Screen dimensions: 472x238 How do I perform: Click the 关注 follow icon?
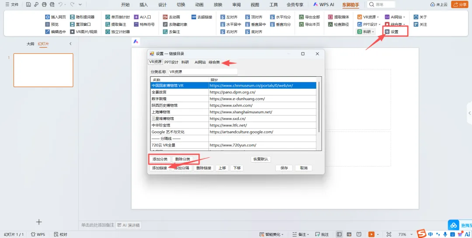pyautogui.click(x=416, y=24)
